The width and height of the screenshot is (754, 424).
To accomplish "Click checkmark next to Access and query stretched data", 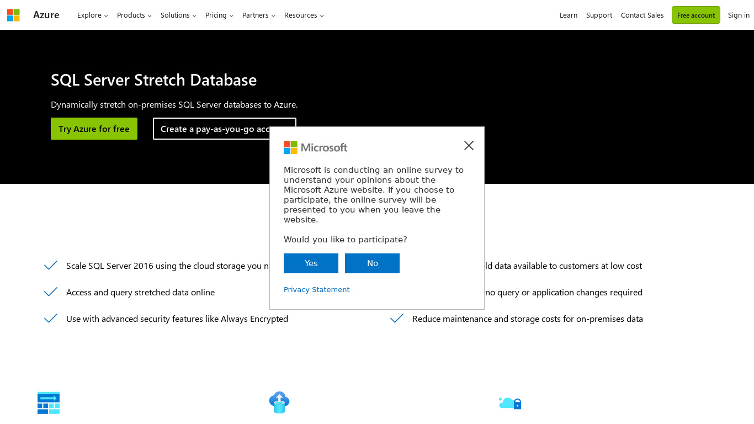I will [51, 292].
